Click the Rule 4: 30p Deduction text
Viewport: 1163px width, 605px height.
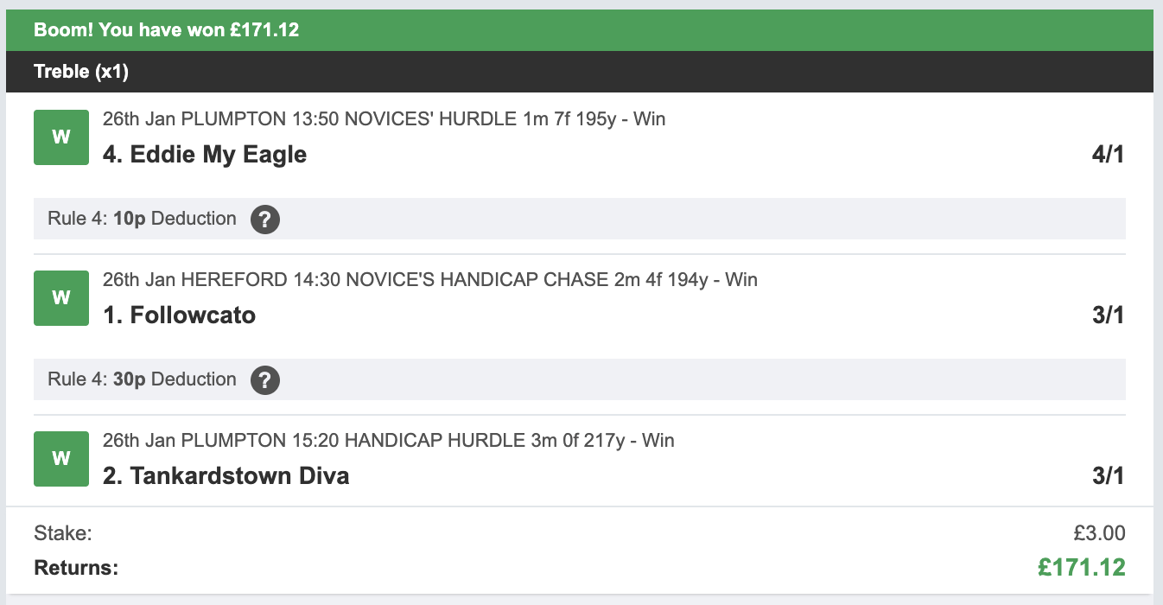(142, 379)
